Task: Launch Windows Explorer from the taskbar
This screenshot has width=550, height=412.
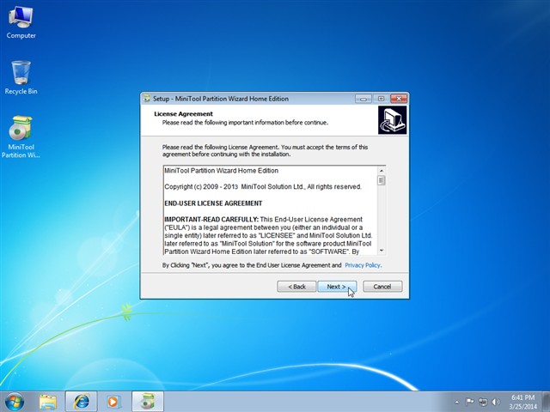Action: click(x=48, y=402)
